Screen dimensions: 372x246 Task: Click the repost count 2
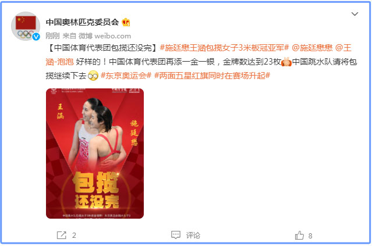[74, 236]
